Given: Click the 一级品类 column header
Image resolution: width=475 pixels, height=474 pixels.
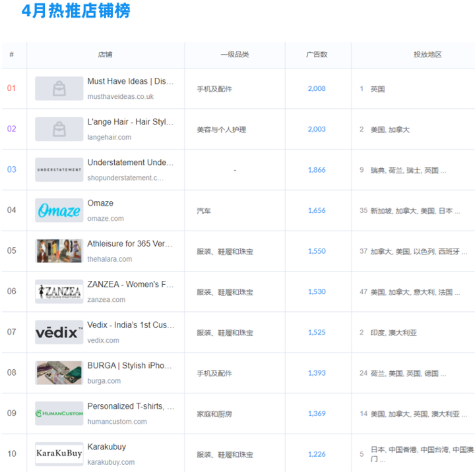Looking at the screenshot, I should point(235,55).
